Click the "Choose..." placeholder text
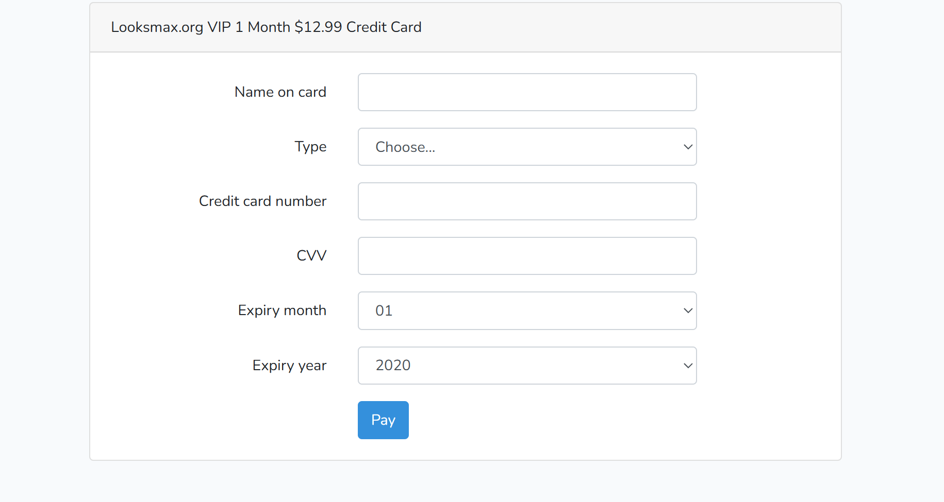944x502 pixels. (405, 147)
